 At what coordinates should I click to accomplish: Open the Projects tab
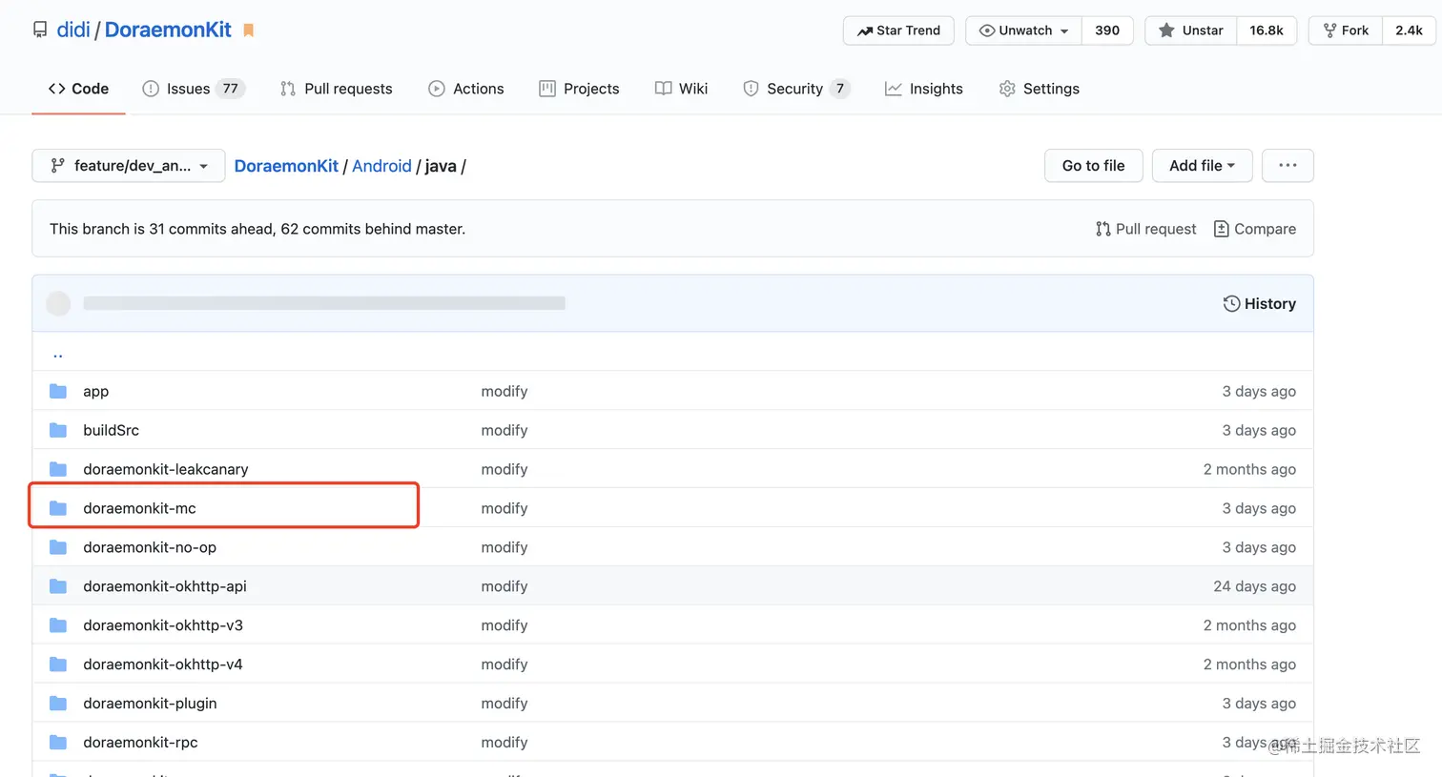click(x=579, y=89)
